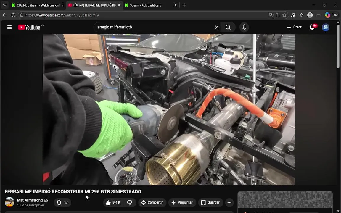Open the YouTube account avatar menu

pyautogui.click(x=325, y=27)
